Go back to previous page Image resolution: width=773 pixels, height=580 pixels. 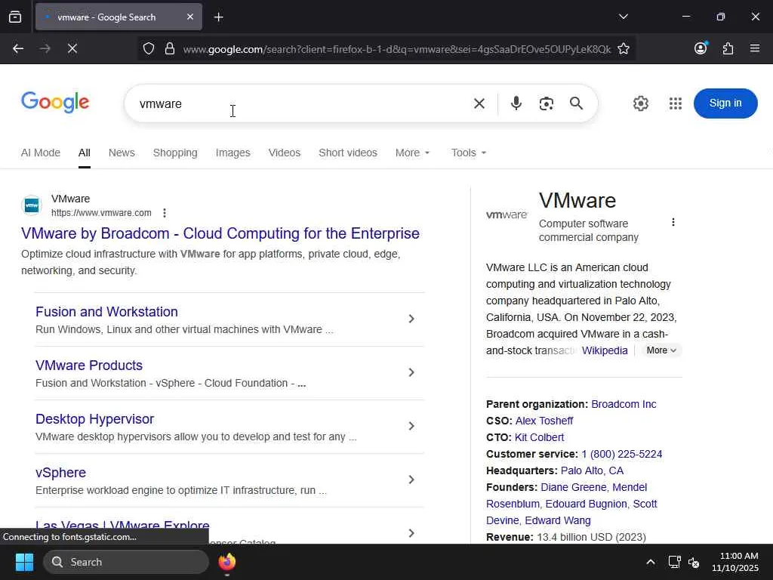pos(18,48)
